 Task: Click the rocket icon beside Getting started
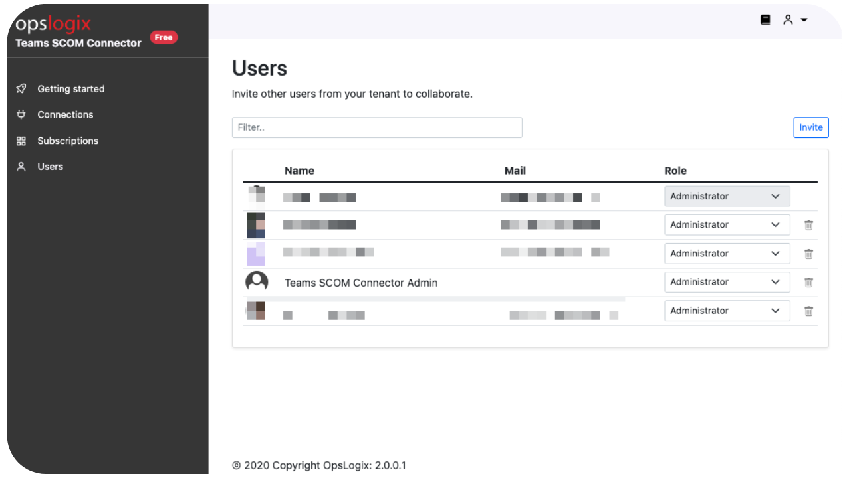click(x=21, y=89)
